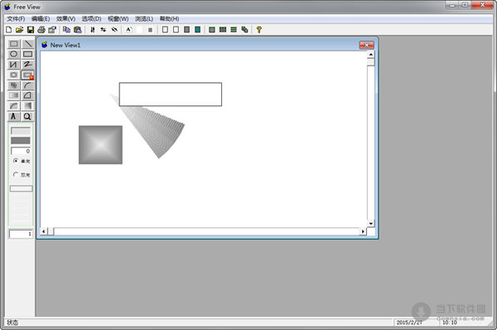Click the Print icon in the toolbar

click(41, 30)
